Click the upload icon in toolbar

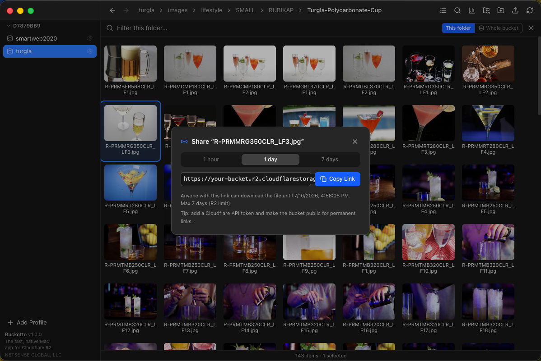[515, 10]
